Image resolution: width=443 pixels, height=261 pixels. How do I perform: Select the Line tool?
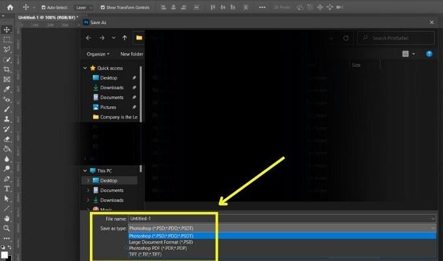(7, 208)
